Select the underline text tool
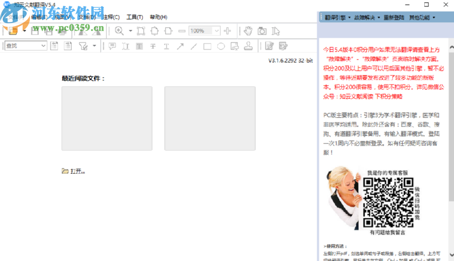The width and height of the screenshot is (454, 261). pyautogui.click(x=167, y=46)
